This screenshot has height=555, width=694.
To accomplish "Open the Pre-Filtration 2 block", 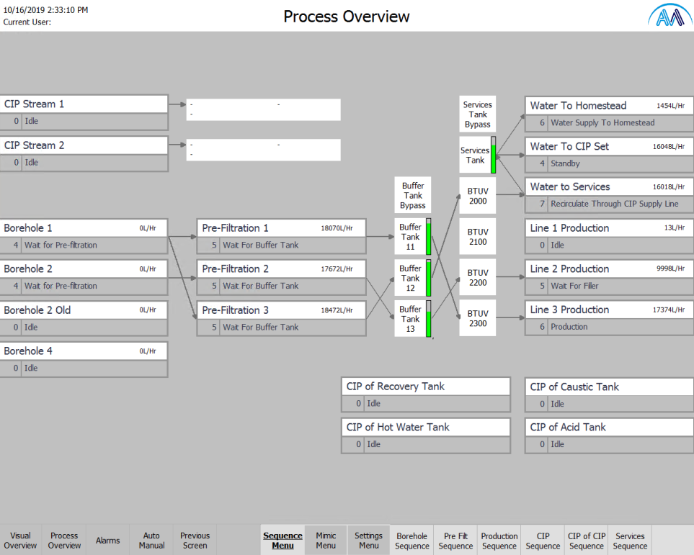I will tap(282, 277).
